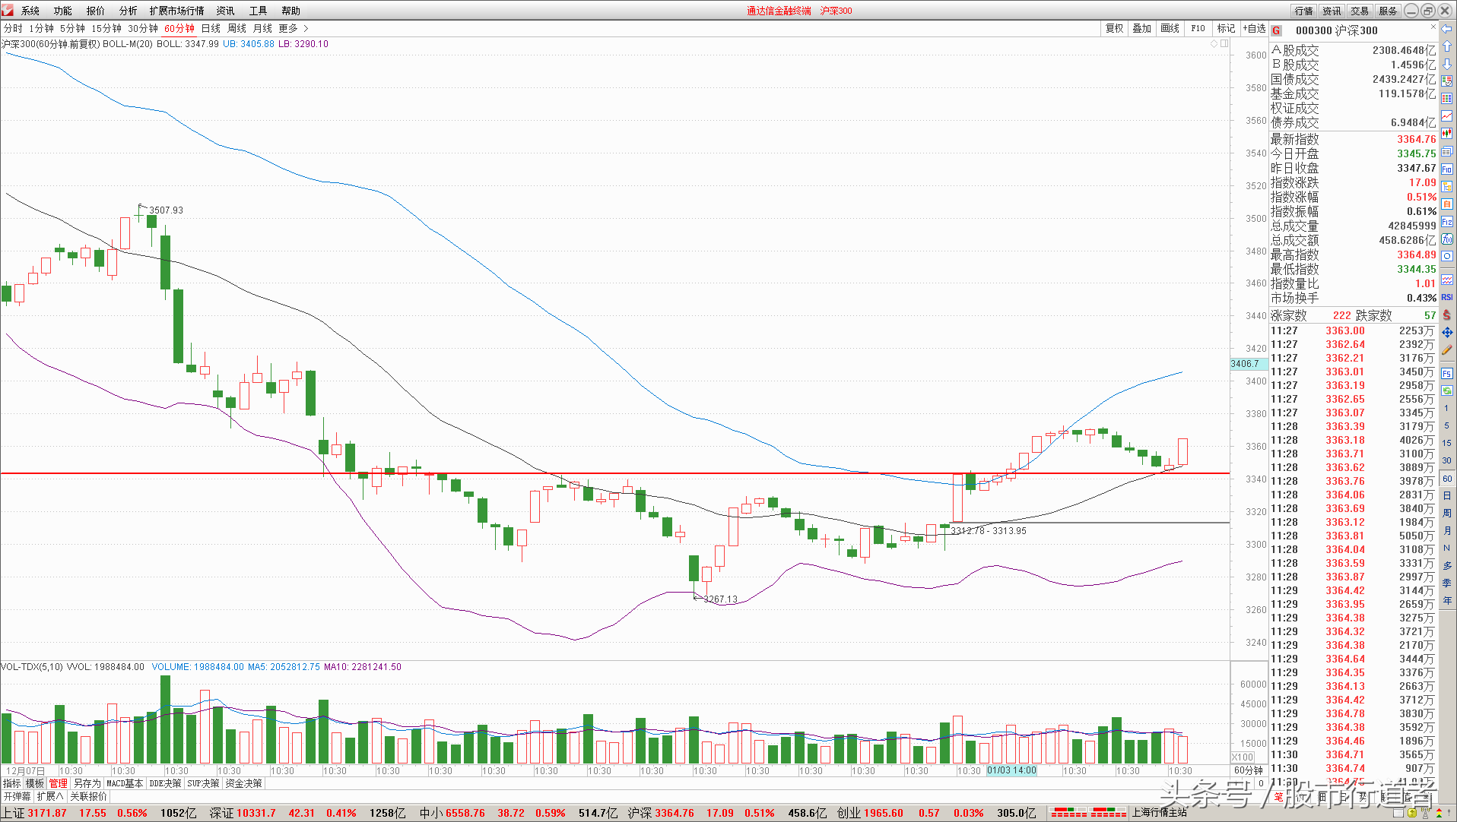Select the 日线 period tab
The height and width of the screenshot is (822, 1457).
[211, 28]
